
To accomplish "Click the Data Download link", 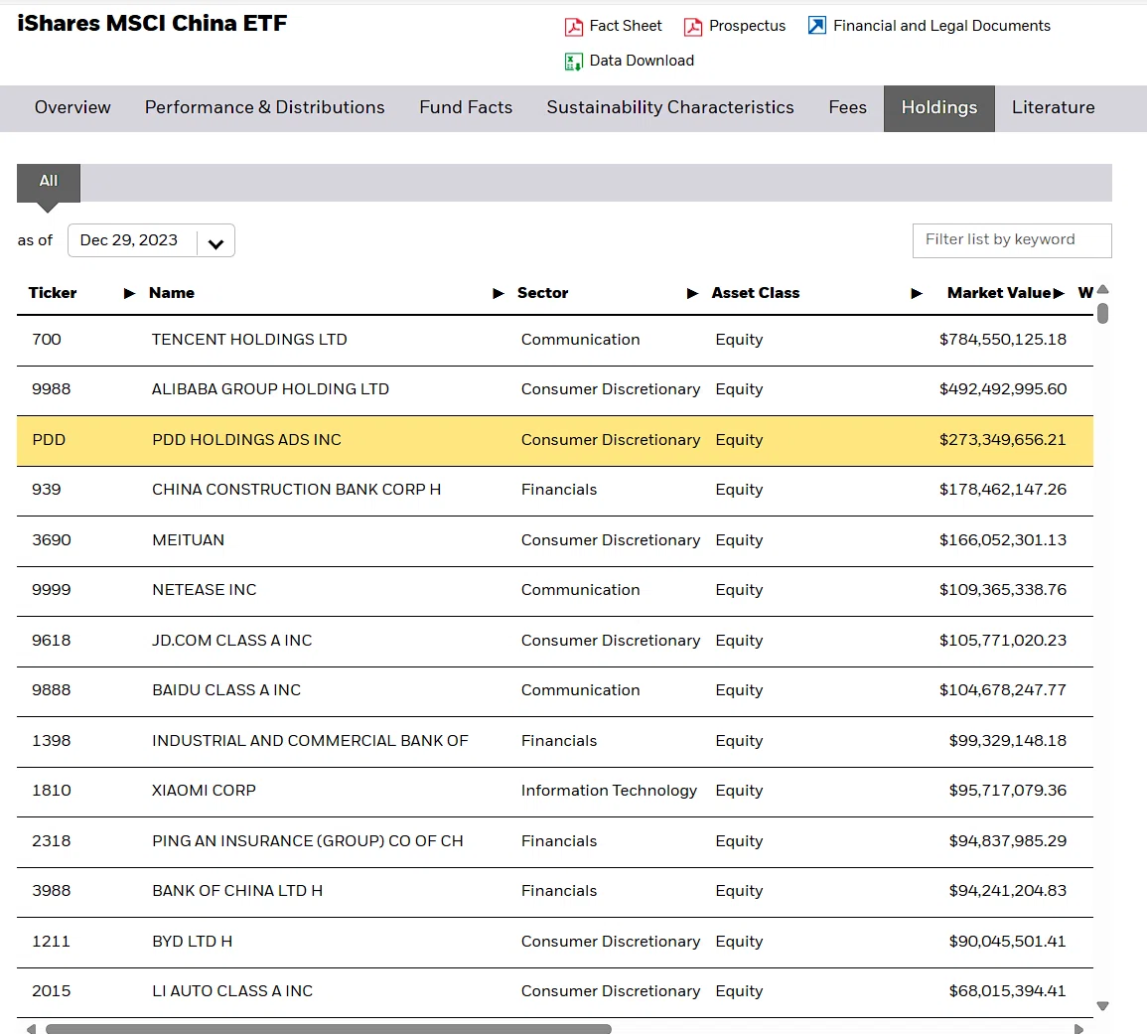I will [x=642, y=61].
